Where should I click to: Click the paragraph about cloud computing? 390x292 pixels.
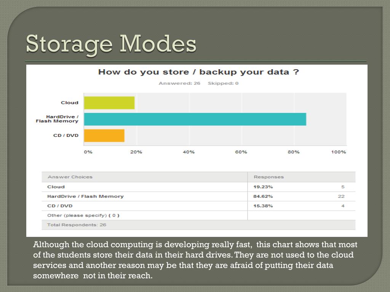(195, 260)
